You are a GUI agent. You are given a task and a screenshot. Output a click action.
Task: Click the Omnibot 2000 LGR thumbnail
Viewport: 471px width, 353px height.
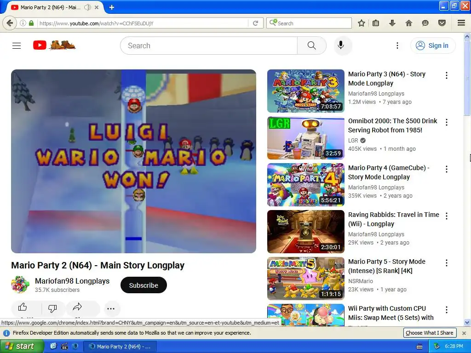[x=306, y=138]
